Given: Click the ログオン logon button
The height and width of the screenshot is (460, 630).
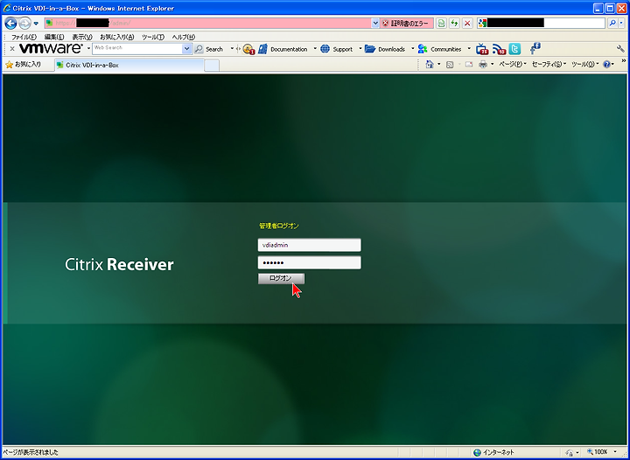Looking at the screenshot, I should click(x=281, y=278).
